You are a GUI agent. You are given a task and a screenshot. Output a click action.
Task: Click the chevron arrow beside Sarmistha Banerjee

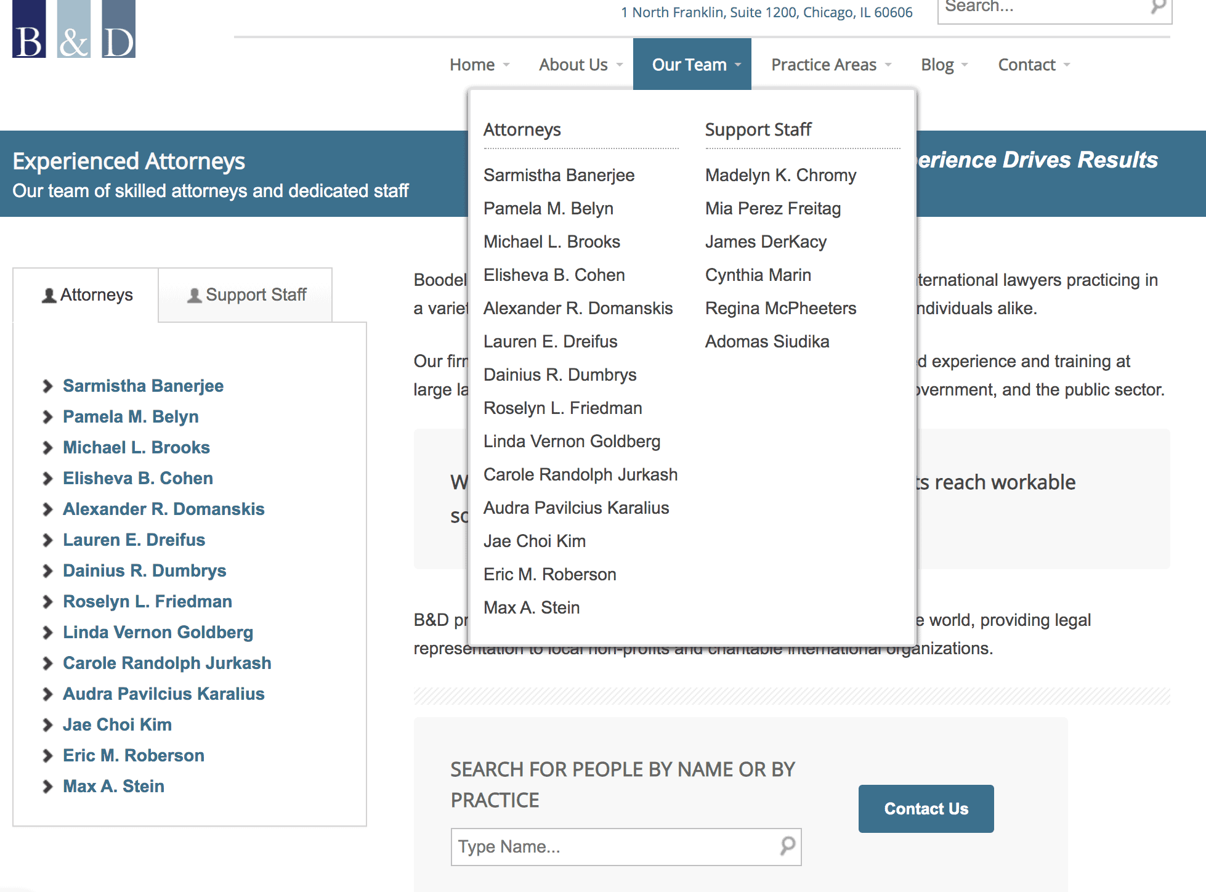pyautogui.click(x=47, y=386)
